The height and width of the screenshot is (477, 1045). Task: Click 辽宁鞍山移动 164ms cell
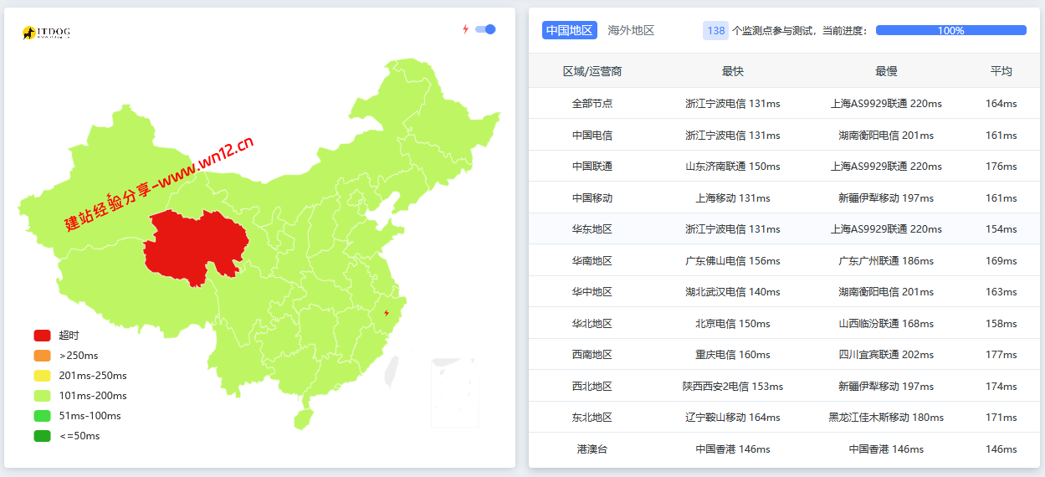tap(733, 418)
